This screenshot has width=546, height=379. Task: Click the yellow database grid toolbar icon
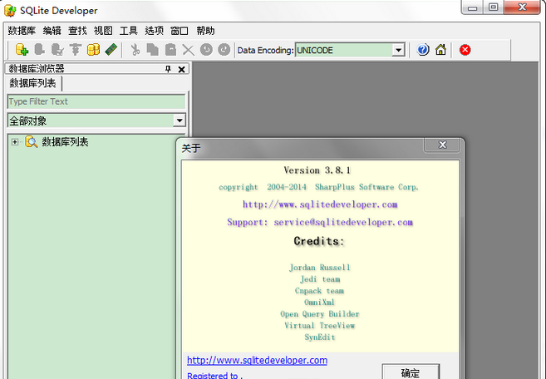point(93,50)
